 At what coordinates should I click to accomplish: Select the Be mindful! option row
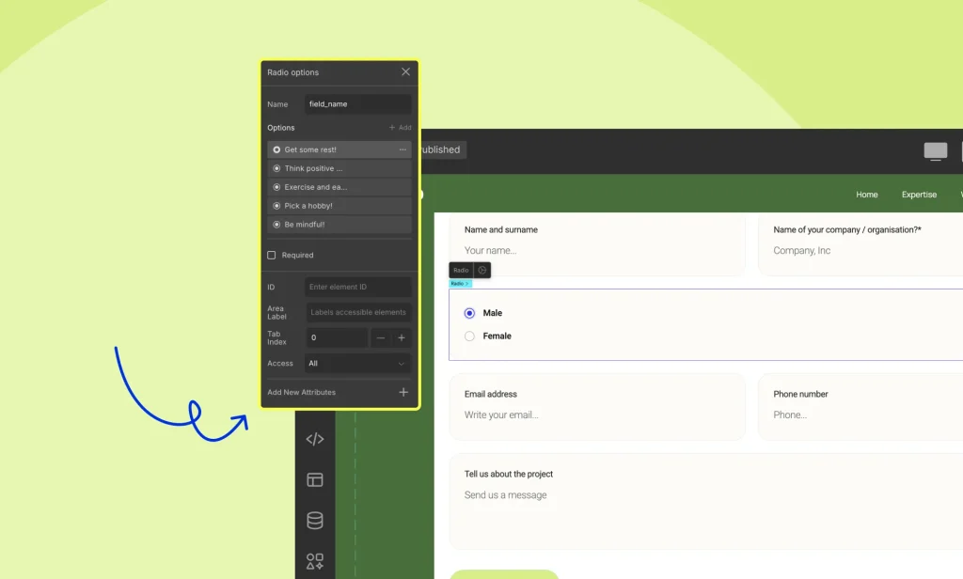pyautogui.click(x=339, y=224)
